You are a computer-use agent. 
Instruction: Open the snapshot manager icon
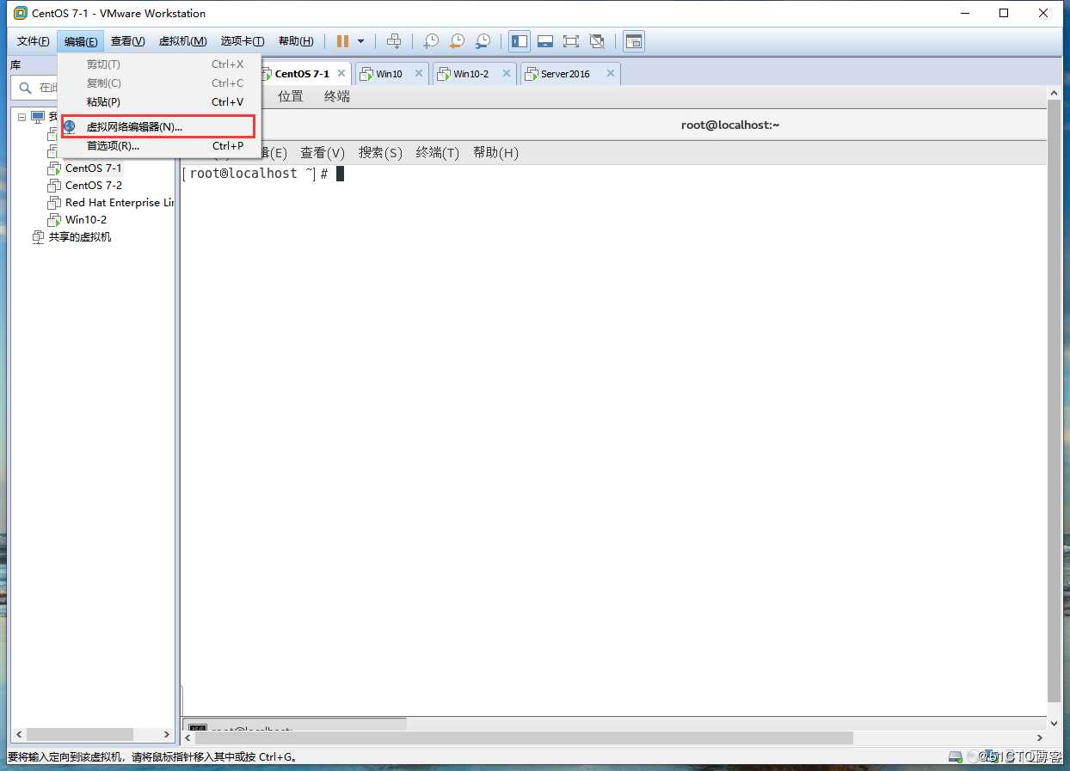(484, 41)
